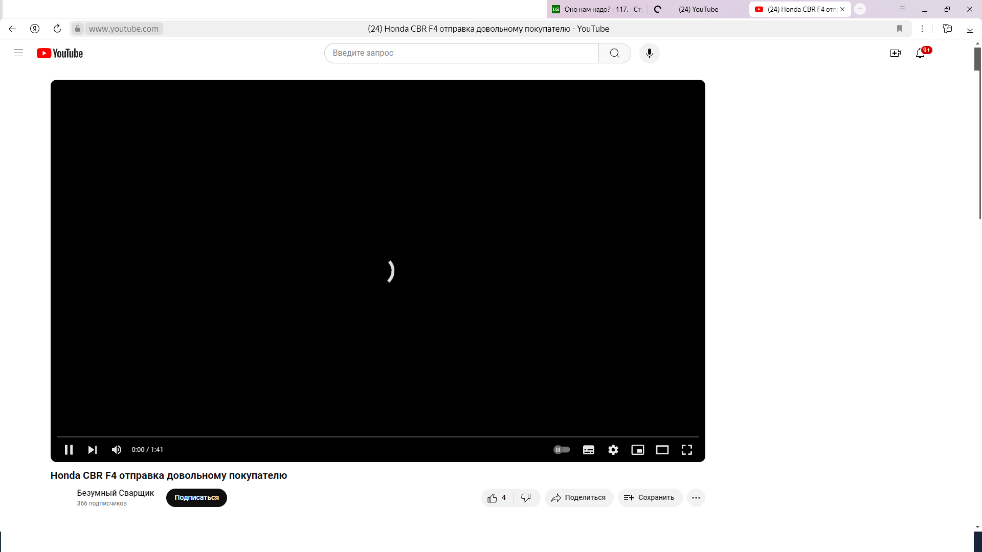
Task: Save video with Сохранить button
Action: (x=650, y=498)
